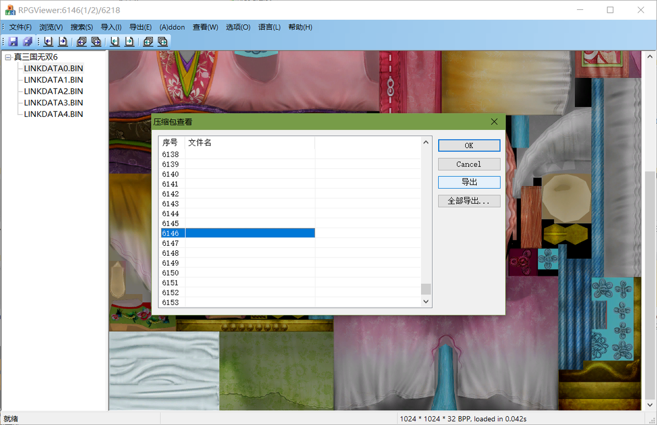Click the 序号 column header

172,143
